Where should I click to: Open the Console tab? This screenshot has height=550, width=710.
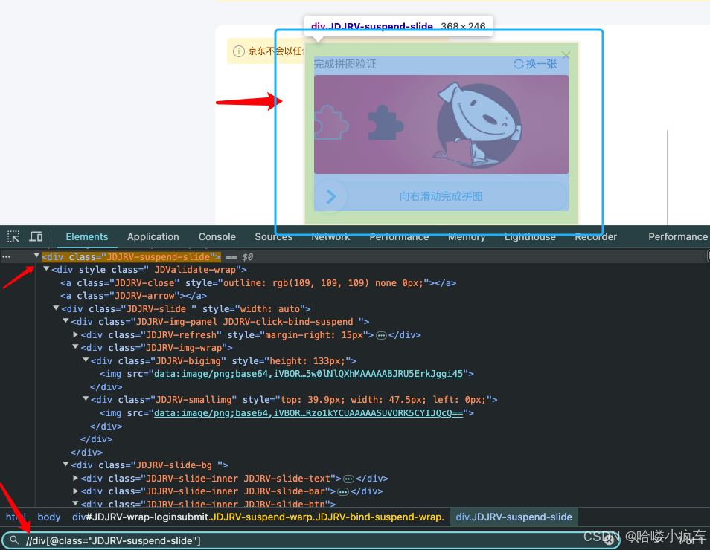tap(217, 236)
